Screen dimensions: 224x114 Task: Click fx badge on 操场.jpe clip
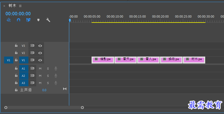165,59
